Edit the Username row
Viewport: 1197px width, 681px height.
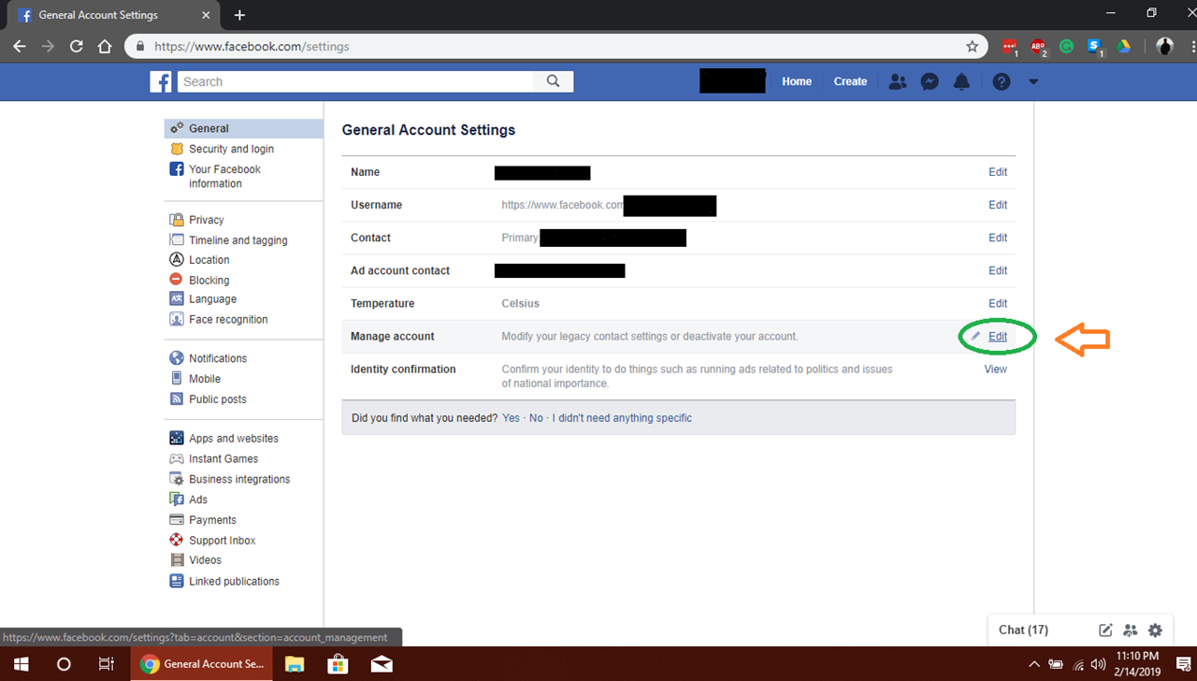(x=998, y=205)
